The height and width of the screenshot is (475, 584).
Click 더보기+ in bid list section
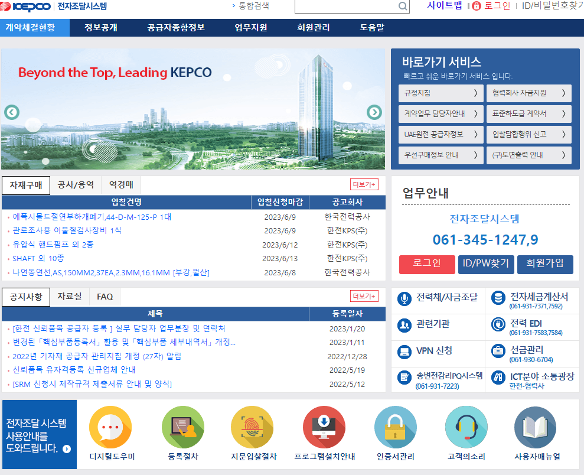coord(364,184)
